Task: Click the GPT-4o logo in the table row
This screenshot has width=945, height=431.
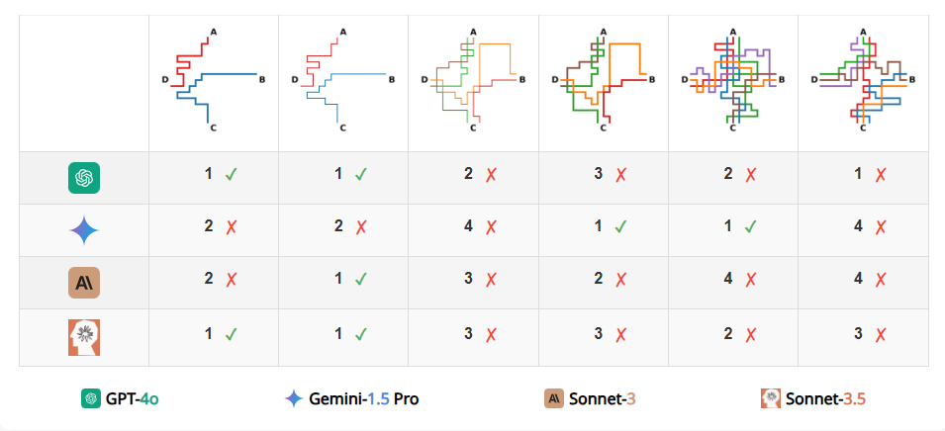Action: click(84, 178)
